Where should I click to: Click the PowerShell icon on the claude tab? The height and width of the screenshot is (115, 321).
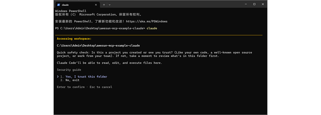coord(58,5)
